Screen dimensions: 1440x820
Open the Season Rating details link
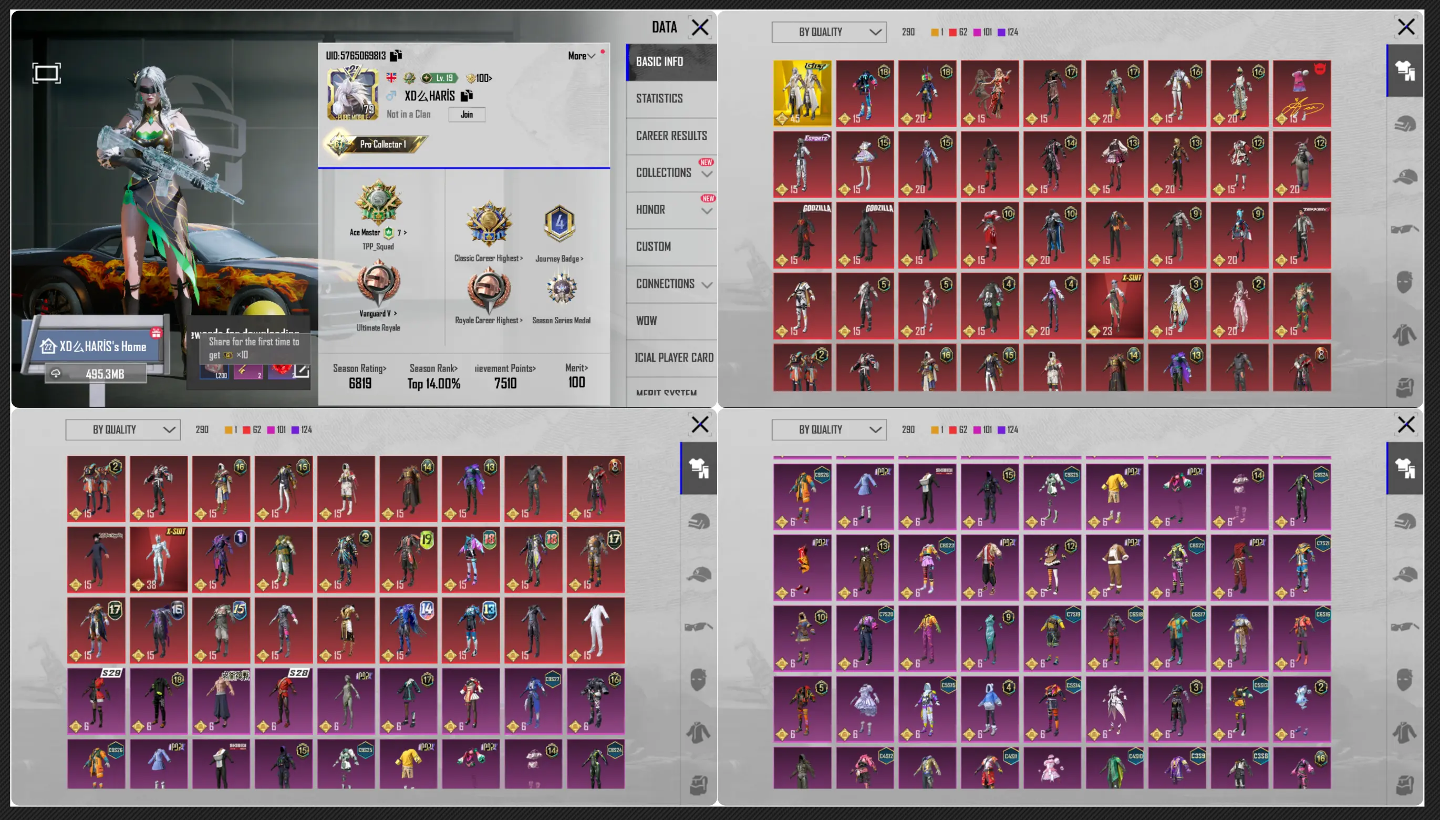coord(359,368)
